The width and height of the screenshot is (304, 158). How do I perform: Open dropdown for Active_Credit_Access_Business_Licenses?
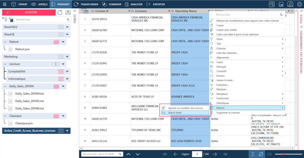pyautogui.click(x=67, y=131)
